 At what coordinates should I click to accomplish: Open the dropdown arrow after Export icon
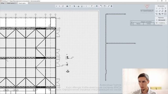76,6
